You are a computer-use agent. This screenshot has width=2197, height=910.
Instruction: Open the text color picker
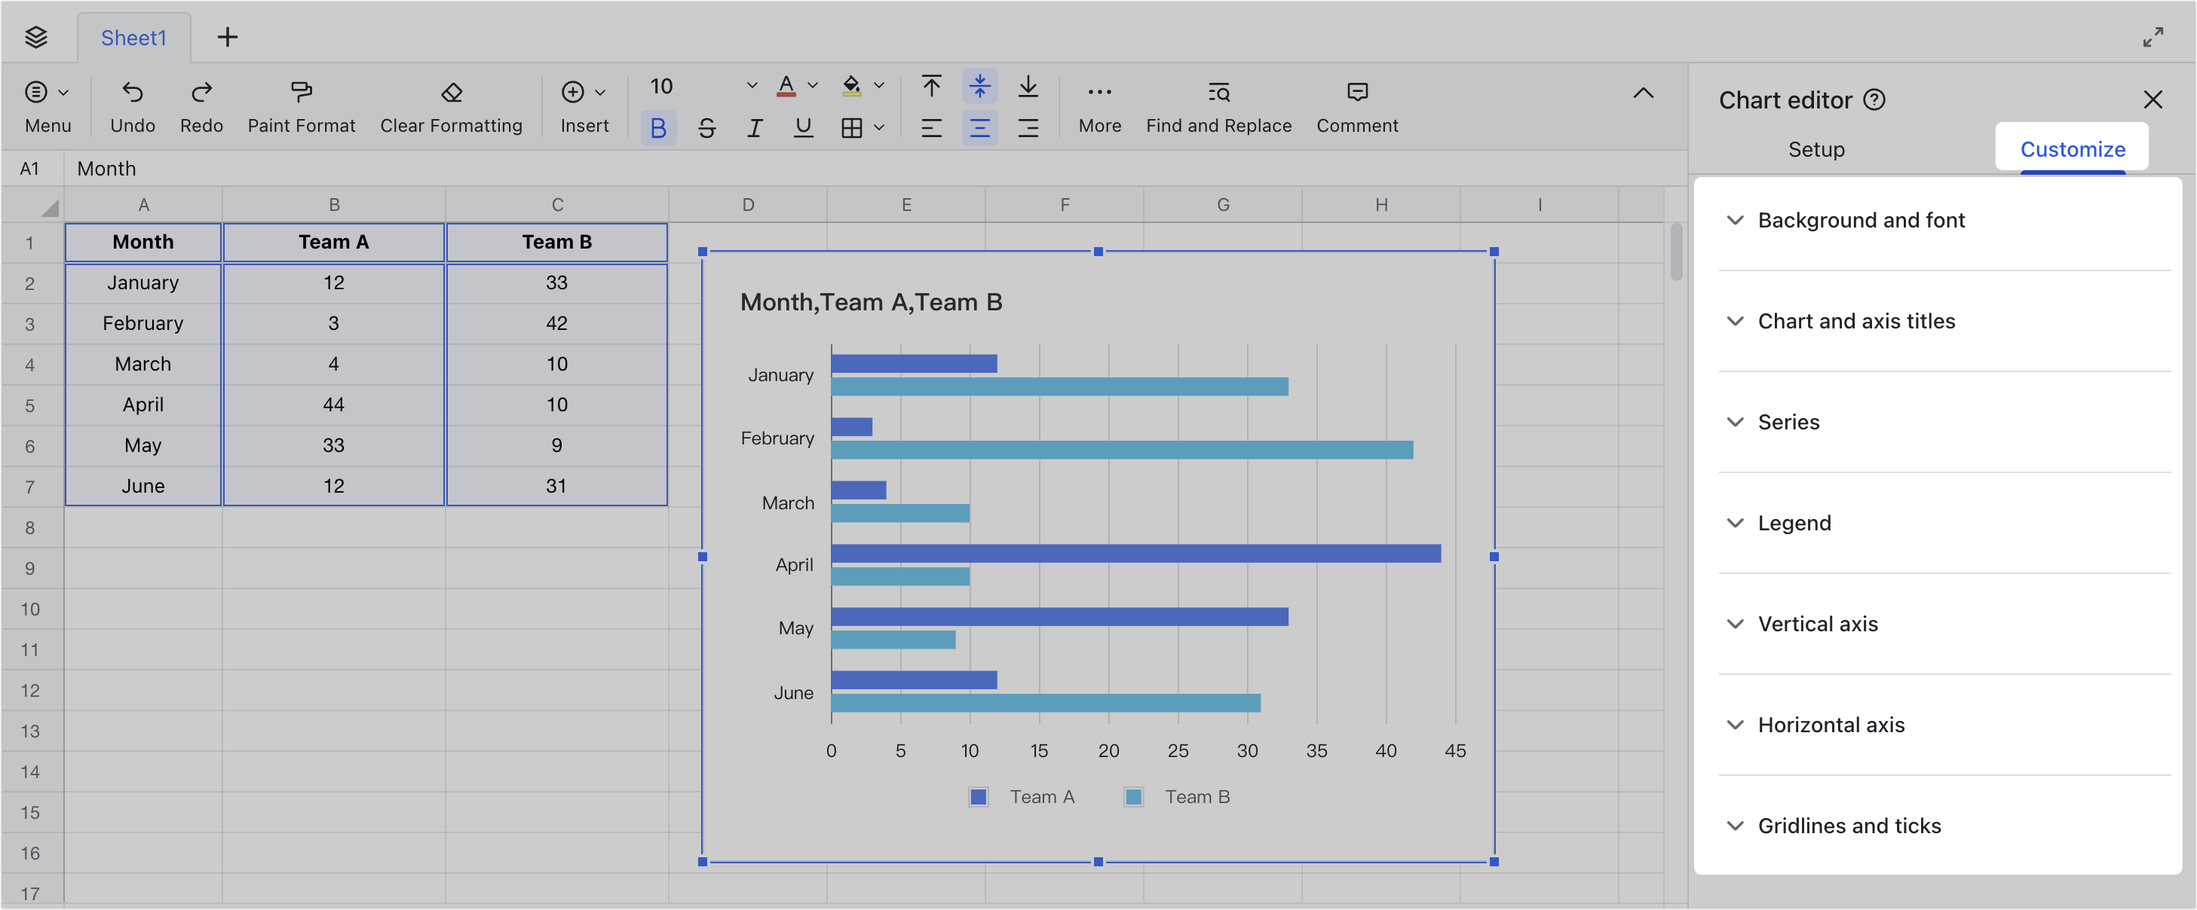coord(786,85)
